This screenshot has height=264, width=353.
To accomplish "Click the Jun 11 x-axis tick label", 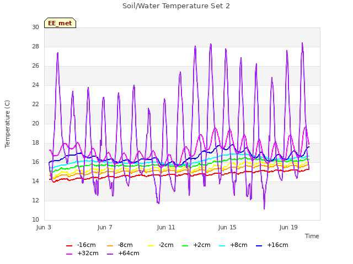I will pos(166,227).
